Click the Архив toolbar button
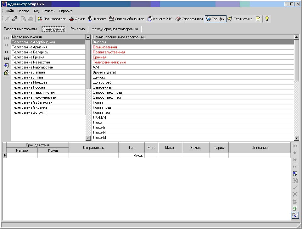 pos(77,19)
